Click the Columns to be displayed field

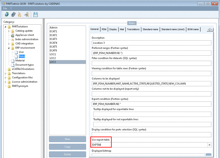[152, 84]
